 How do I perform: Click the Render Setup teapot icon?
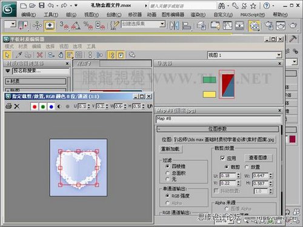click(269, 25)
